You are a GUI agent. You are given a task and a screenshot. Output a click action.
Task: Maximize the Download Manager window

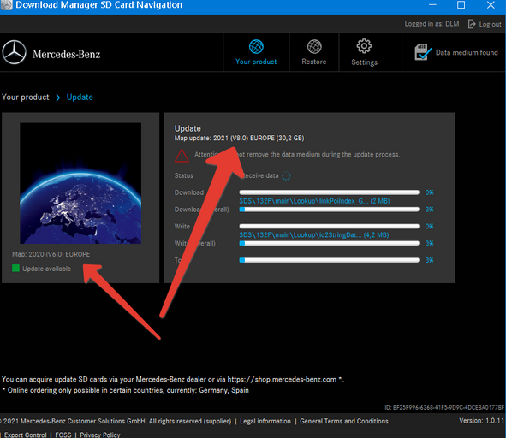point(461,5)
